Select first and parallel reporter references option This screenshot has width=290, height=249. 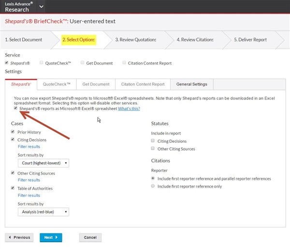point(153,178)
